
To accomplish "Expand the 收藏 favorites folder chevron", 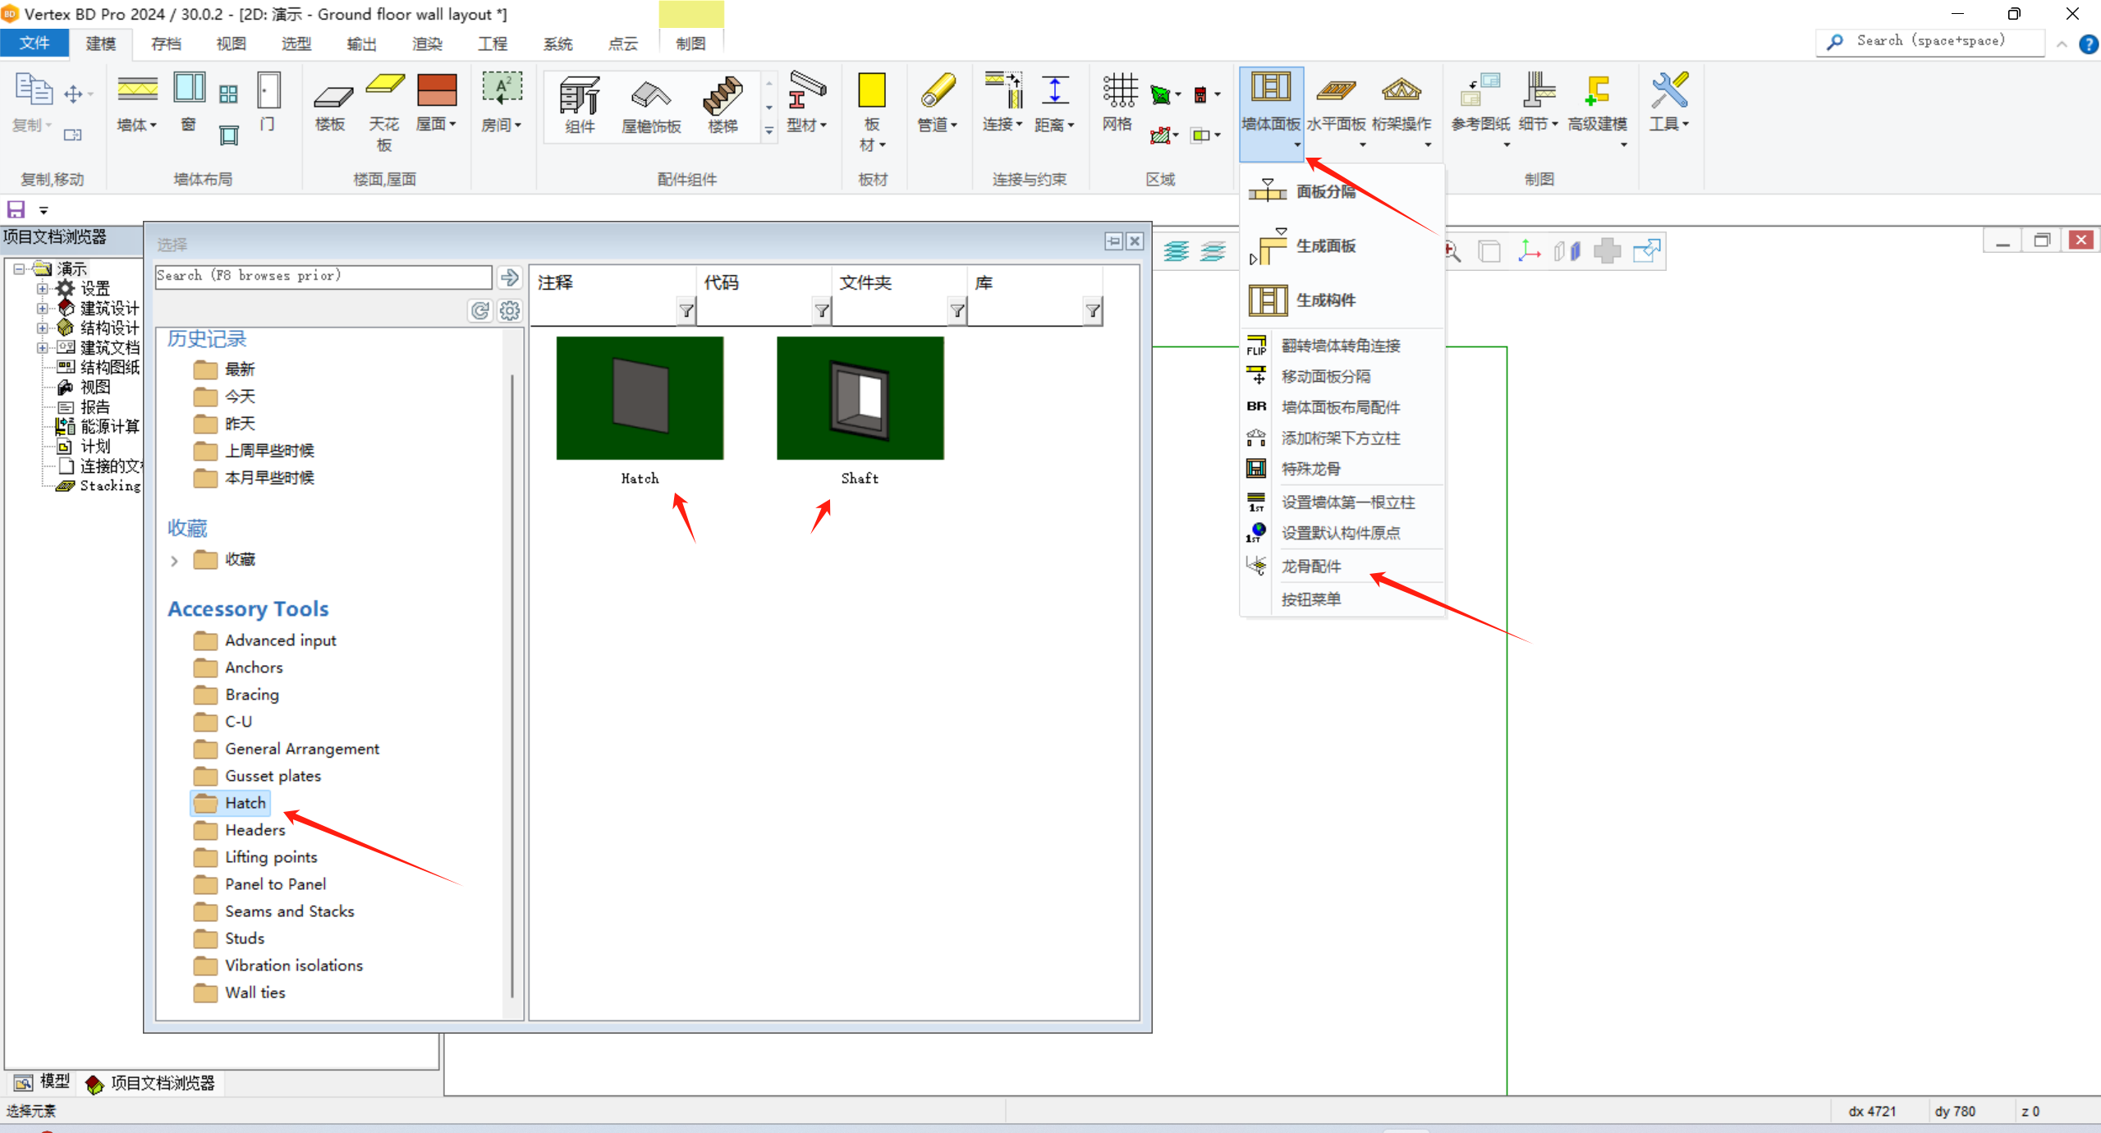I will (174, 561).
